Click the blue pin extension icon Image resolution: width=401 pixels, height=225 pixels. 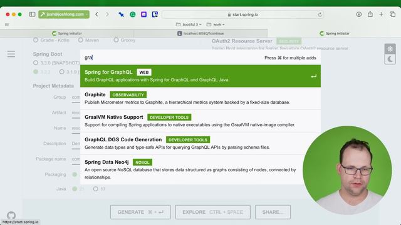pos(121,14)
